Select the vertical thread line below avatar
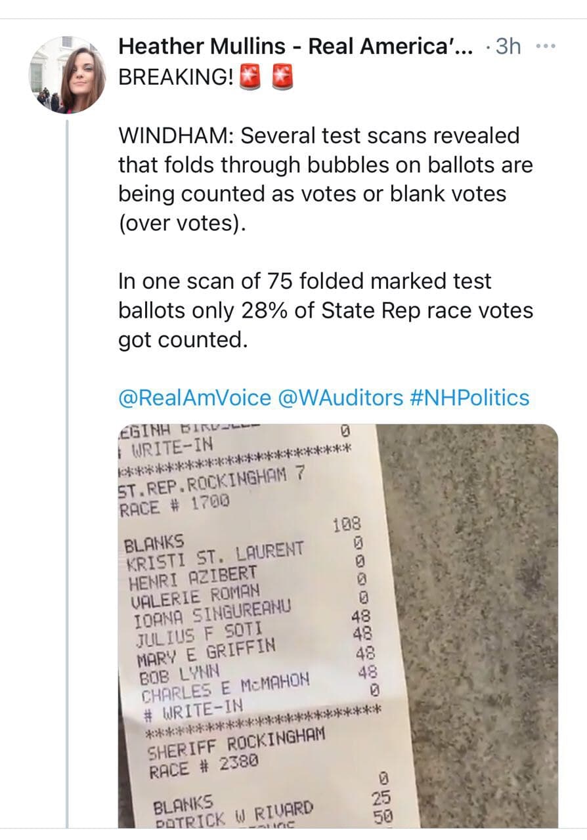Image resolution: width=587 pixels, height=840 pixels. (68, 459)
